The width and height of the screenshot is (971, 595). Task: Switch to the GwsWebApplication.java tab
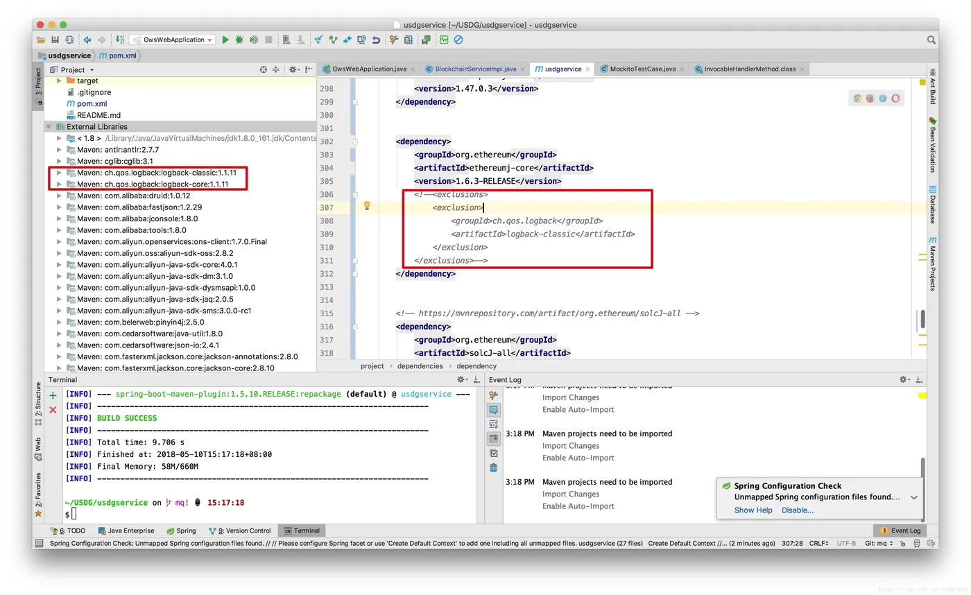370,69
